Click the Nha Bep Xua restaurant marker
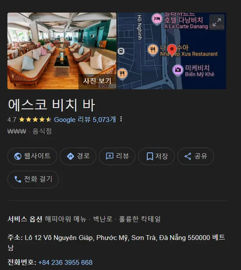The image size is (241, 270). tap(153, 50)
